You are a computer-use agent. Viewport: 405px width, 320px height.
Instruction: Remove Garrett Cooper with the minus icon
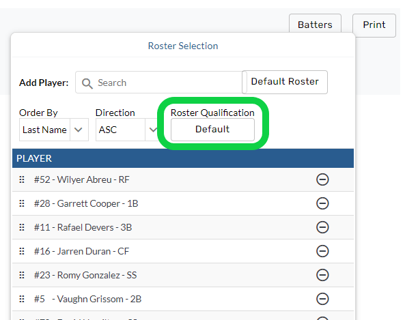click(x=322, y=203)
